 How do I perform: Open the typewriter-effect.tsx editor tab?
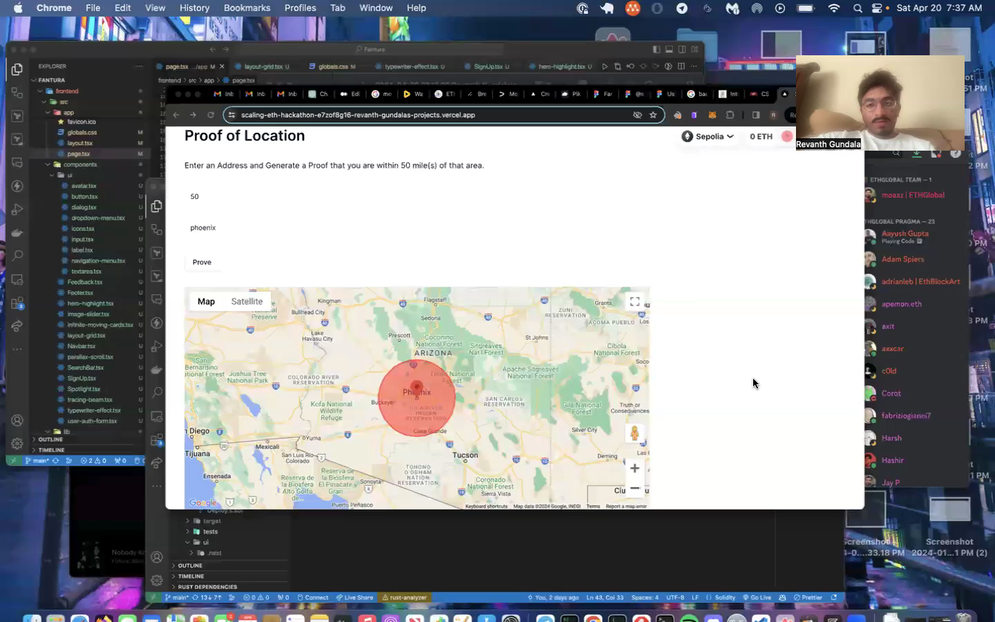(x=411, y=67)
